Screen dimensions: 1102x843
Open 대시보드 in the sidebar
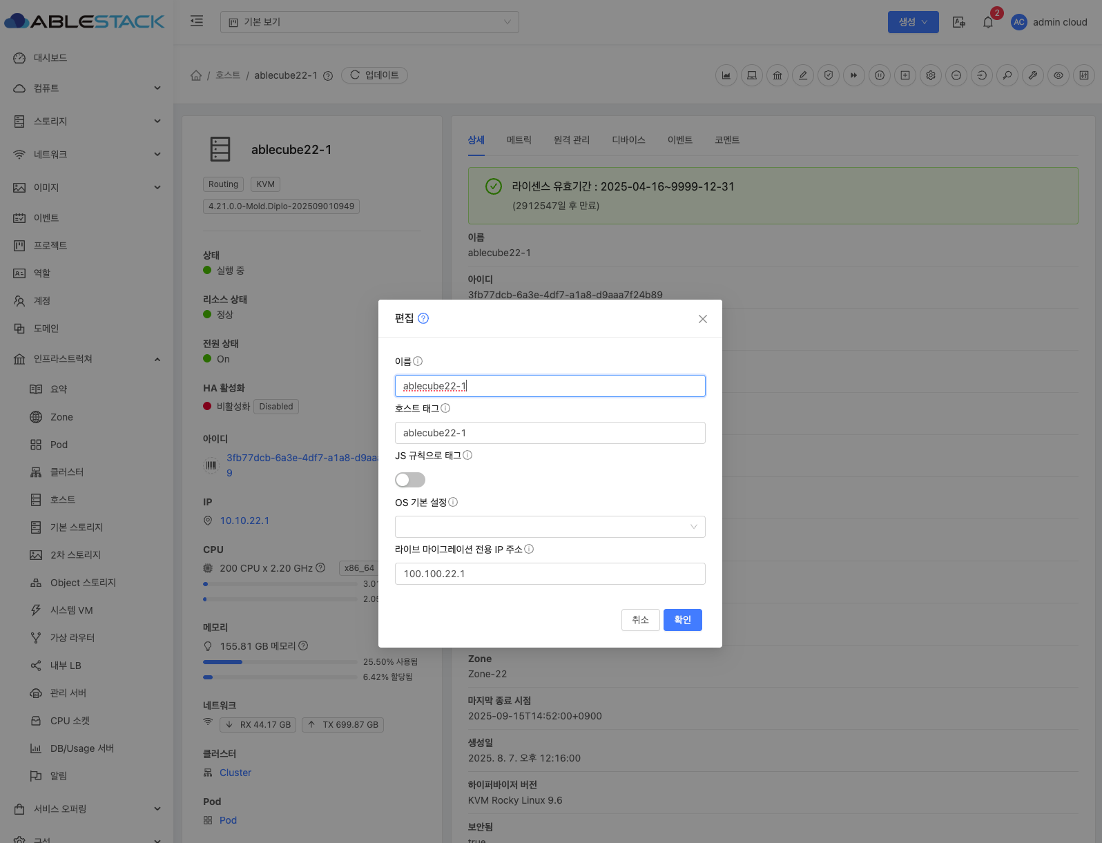coord(50,58)
